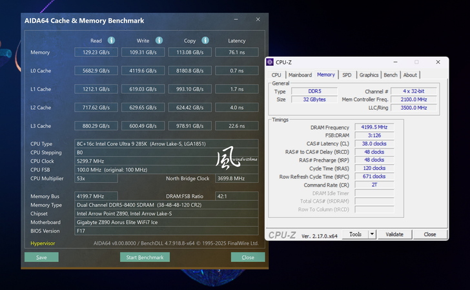The image size is (470, 290).
Task: Go to the Graphics tab
Action: click(369, 75)
